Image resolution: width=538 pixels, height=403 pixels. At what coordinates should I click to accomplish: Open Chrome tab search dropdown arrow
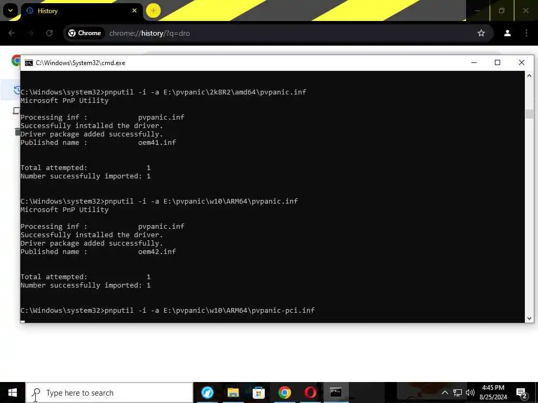click(11, 10)
